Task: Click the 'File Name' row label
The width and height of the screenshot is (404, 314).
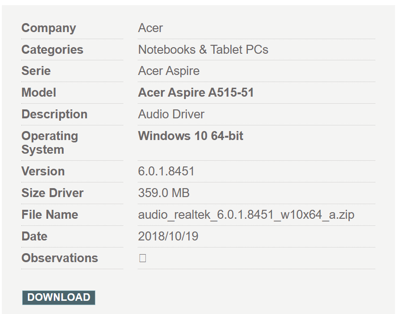Action: (50, 215)
